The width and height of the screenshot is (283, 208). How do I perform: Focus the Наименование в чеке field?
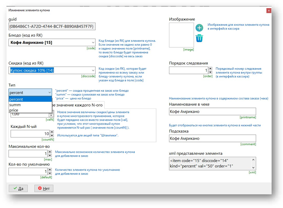click(212, 112)
